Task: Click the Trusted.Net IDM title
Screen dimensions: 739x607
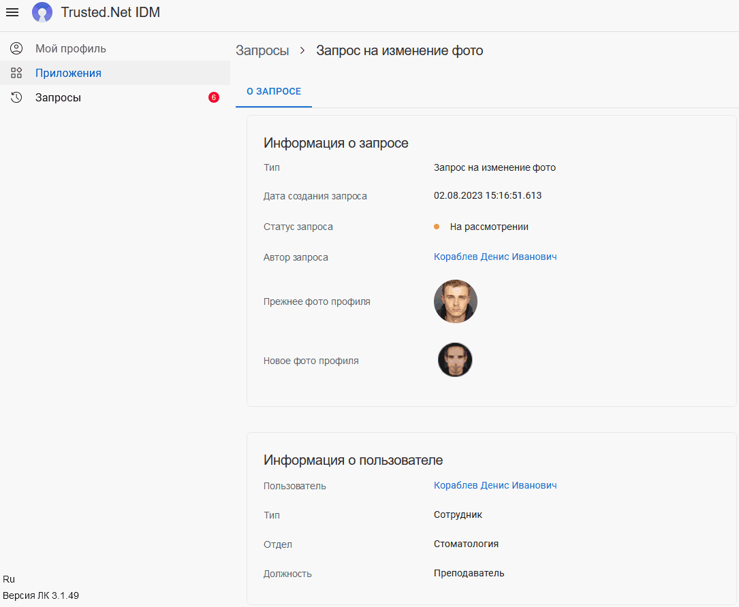Action: (x=110, y=12)
